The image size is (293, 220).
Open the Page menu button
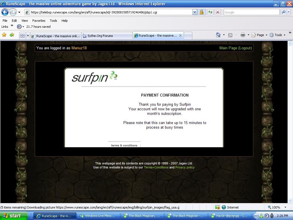259,35
